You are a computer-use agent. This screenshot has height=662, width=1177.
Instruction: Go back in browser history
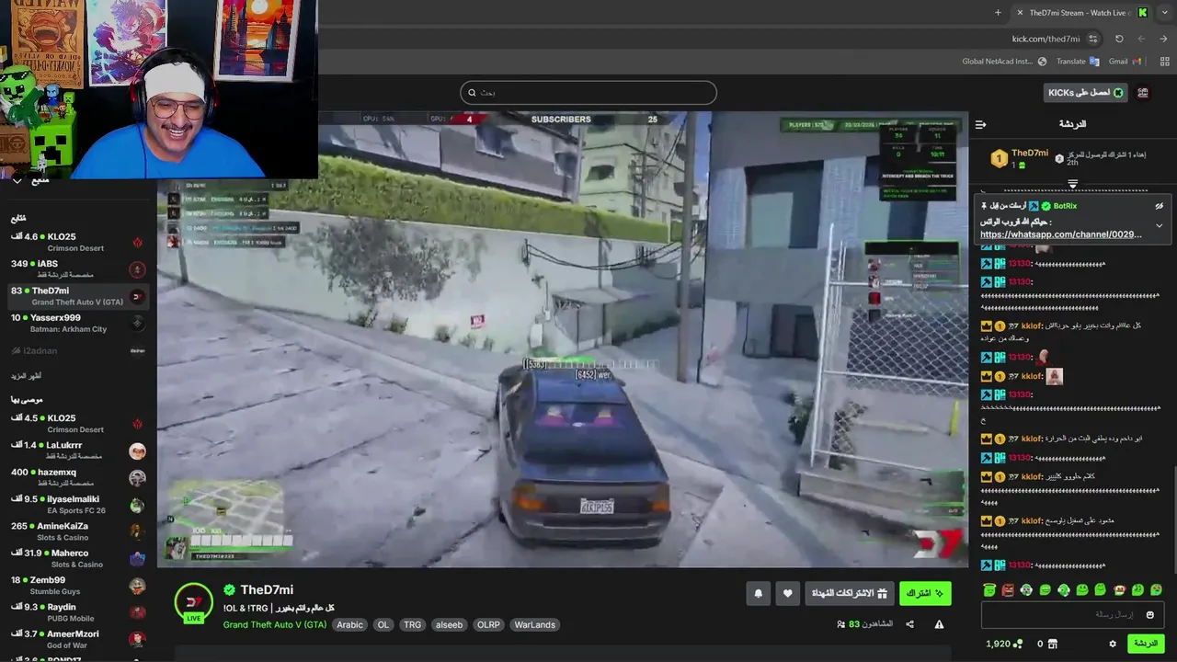(x=1141, y=39)
